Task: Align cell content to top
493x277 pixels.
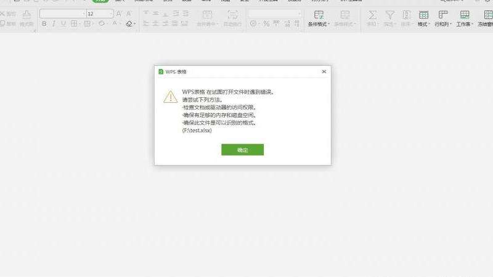Action: coord(146,13)
